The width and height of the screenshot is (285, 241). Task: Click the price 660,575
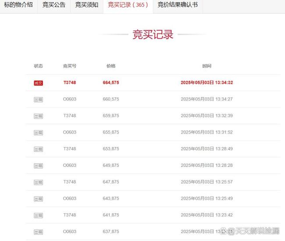coord(111,99)
